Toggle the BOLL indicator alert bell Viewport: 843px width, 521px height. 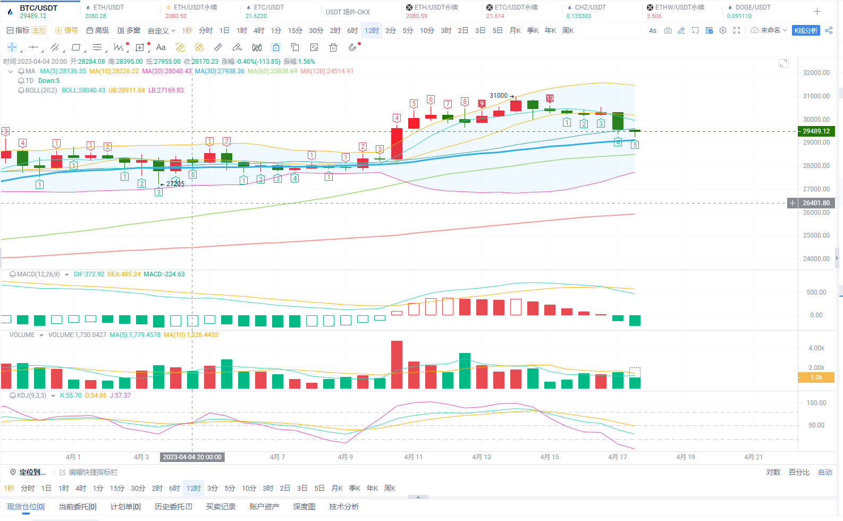[21, 90]
